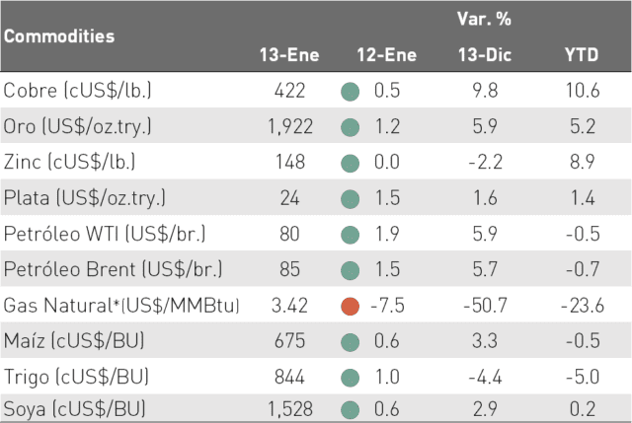
Task: Click the green indicator dot for Soya
Action: pyautogui.click(x=350, y=410)
